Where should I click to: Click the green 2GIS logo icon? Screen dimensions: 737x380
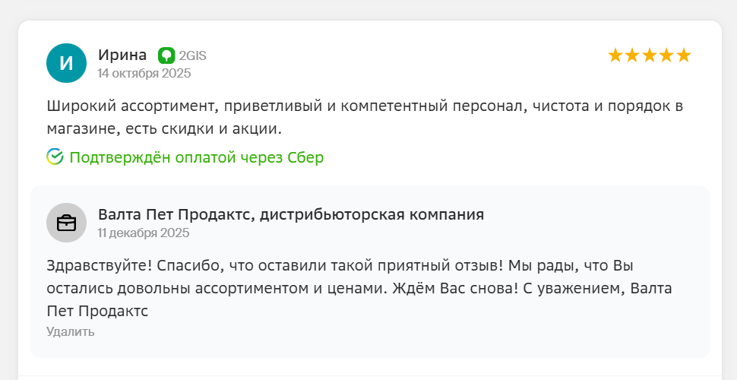(x=166, y=55)
